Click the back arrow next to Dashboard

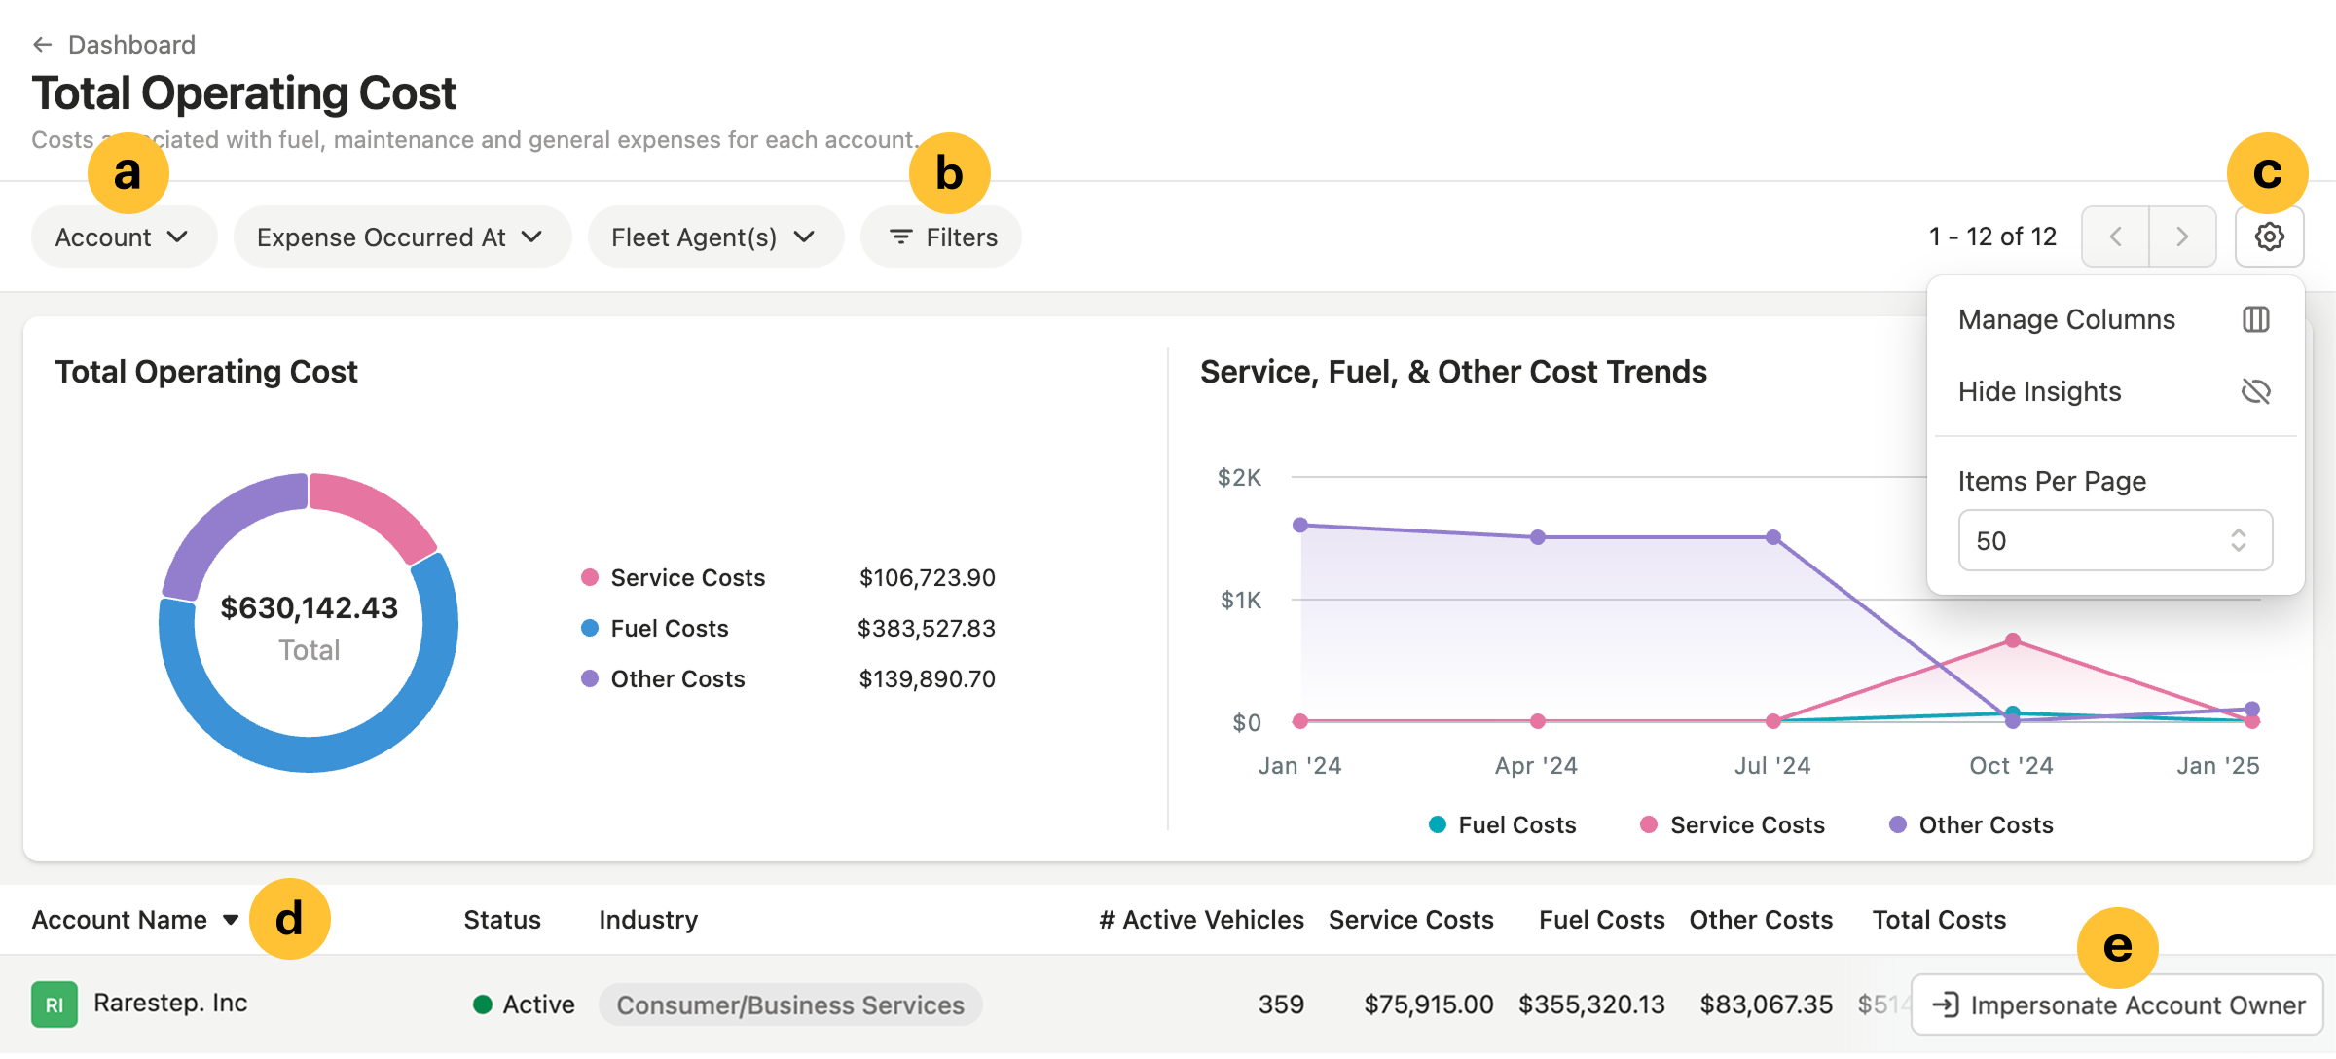42,45
